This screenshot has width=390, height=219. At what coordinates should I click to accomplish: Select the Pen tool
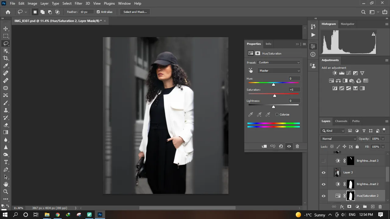click(x=6, y=169)
